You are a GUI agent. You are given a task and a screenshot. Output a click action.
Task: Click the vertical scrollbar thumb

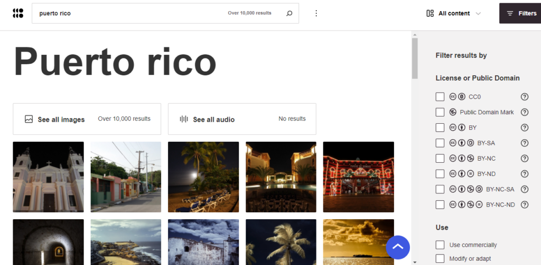pyautogui.click(x=415, y=58)
